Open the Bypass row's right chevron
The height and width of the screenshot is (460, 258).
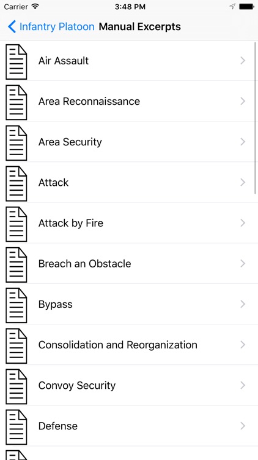pyautogui.click(x=243, y=304)
